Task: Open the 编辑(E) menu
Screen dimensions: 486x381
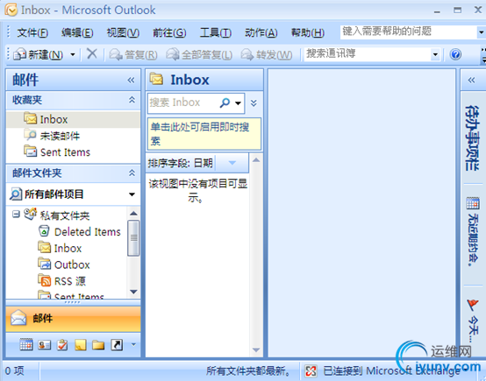Action: (77, 32)
